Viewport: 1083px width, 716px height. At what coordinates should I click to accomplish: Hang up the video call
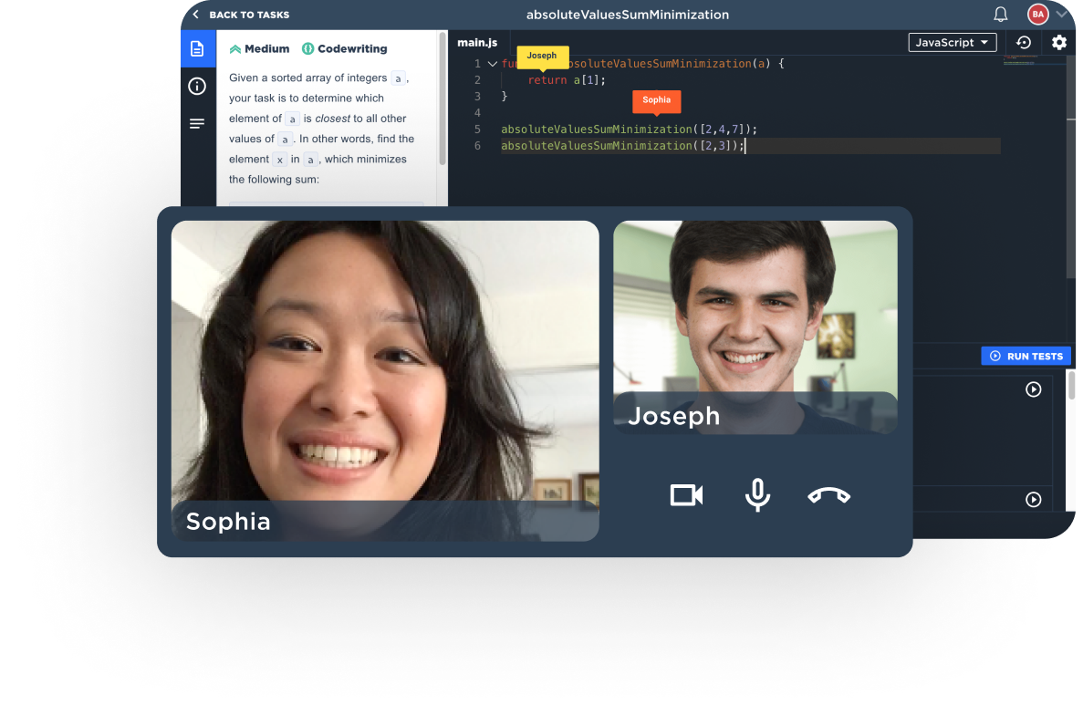[828, 495]
